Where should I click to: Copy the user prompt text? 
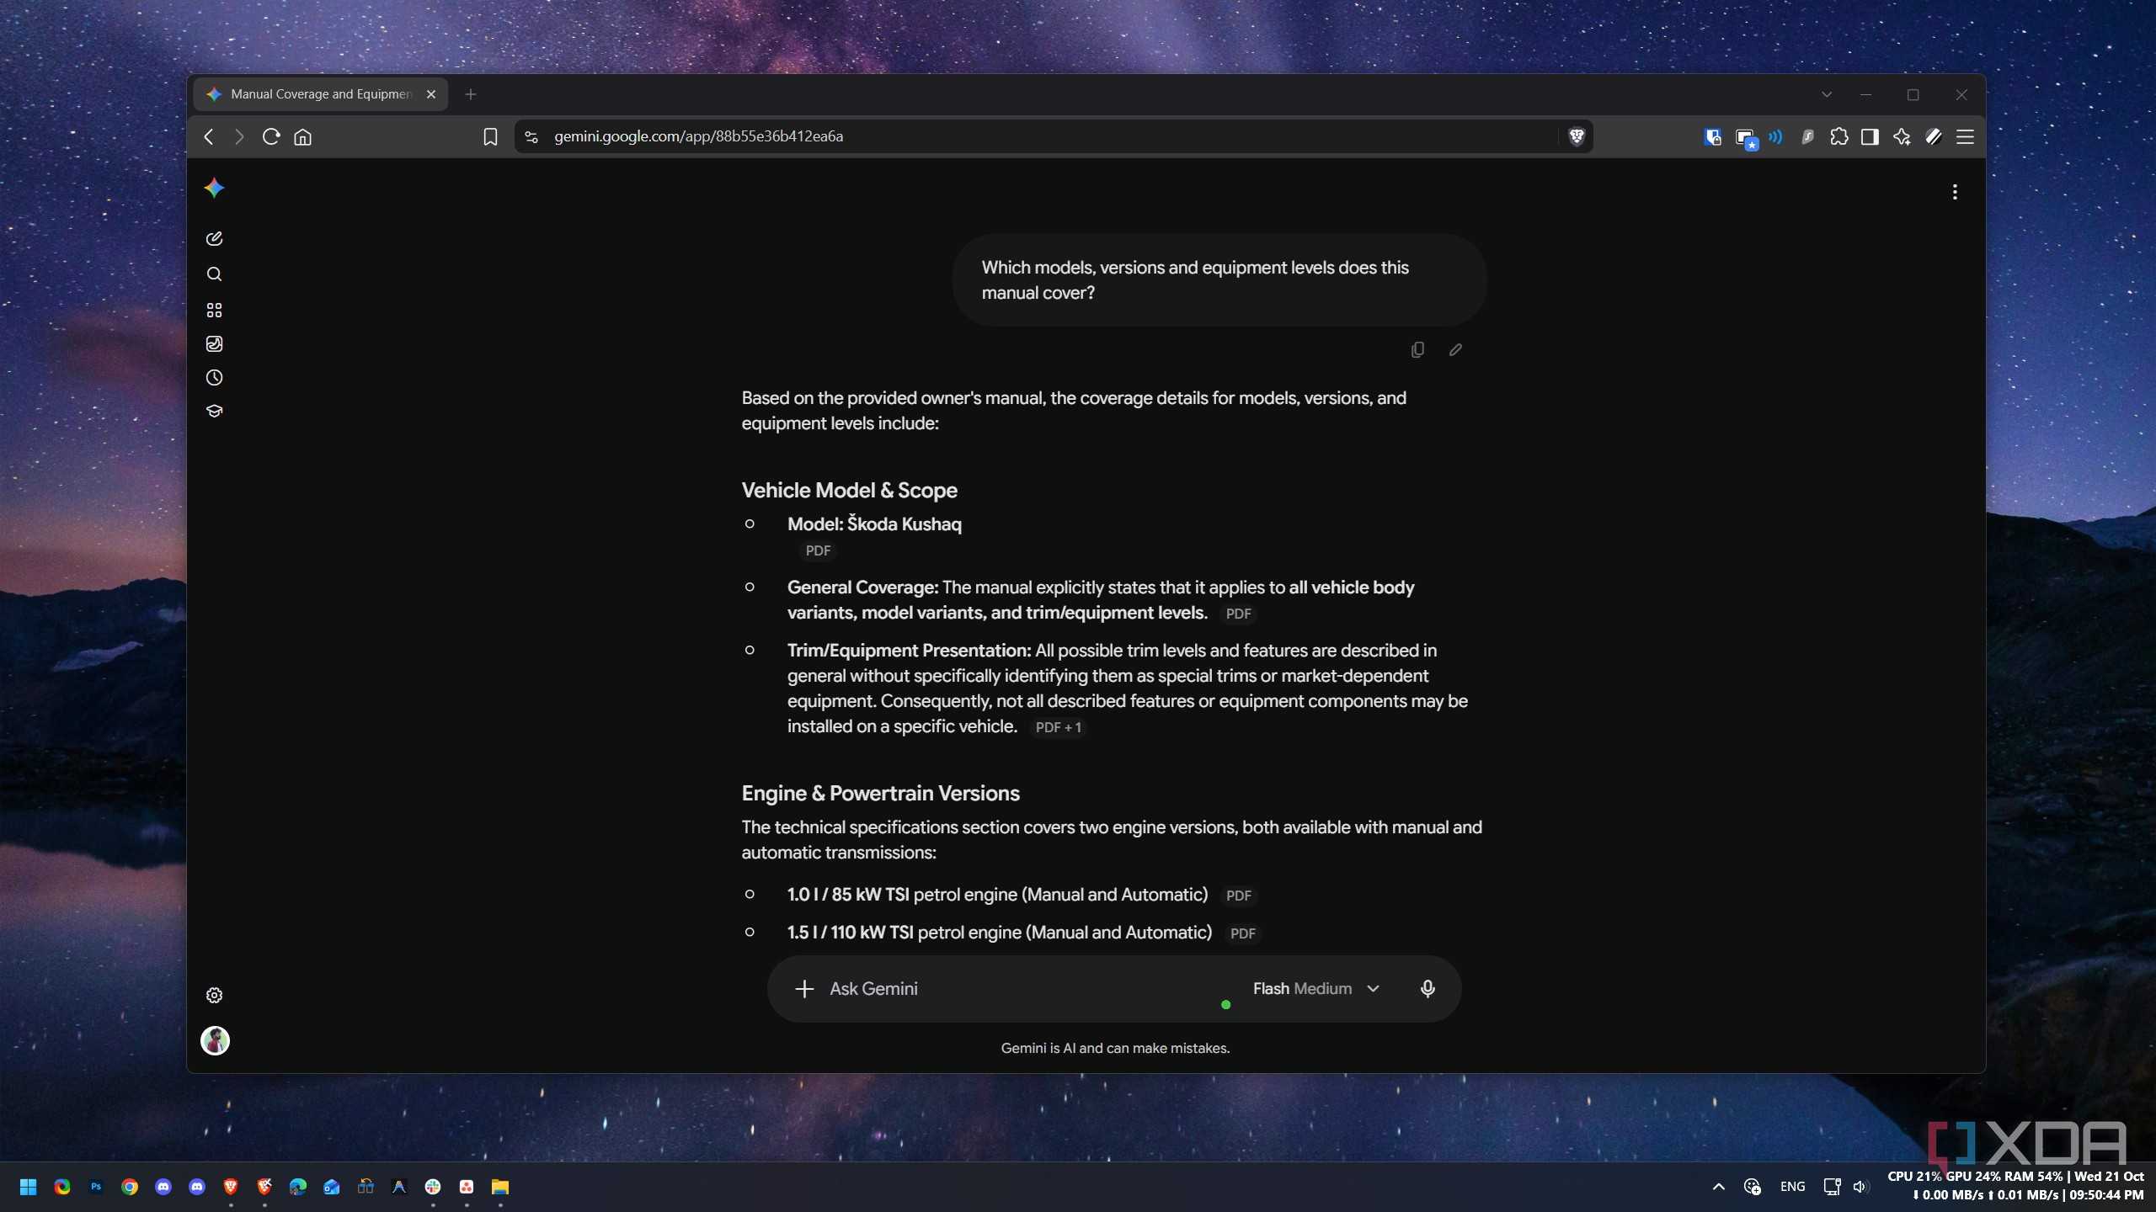(x=1417, y=349)
